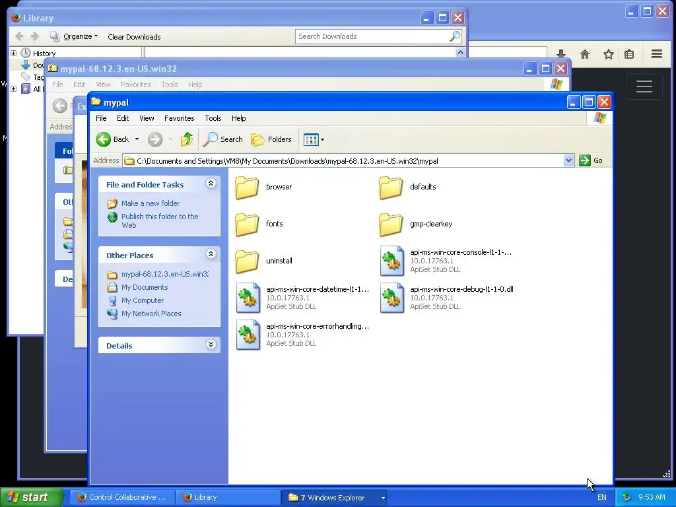Screen dimensions: 676x507
Task: Click the Make a new folder icon
Action: coord(112,203)
